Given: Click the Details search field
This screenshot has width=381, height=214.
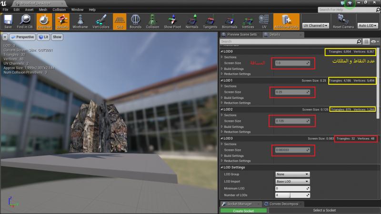Looking at the screenshot, I should [x=288, y=41].
